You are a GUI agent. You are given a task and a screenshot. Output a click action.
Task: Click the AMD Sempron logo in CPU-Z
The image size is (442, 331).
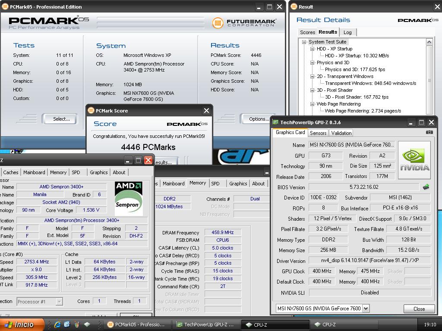coord(129,198)
